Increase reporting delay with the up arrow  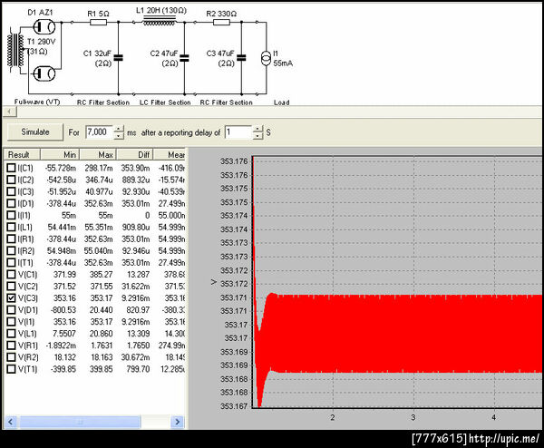click(x=257, y=129)
